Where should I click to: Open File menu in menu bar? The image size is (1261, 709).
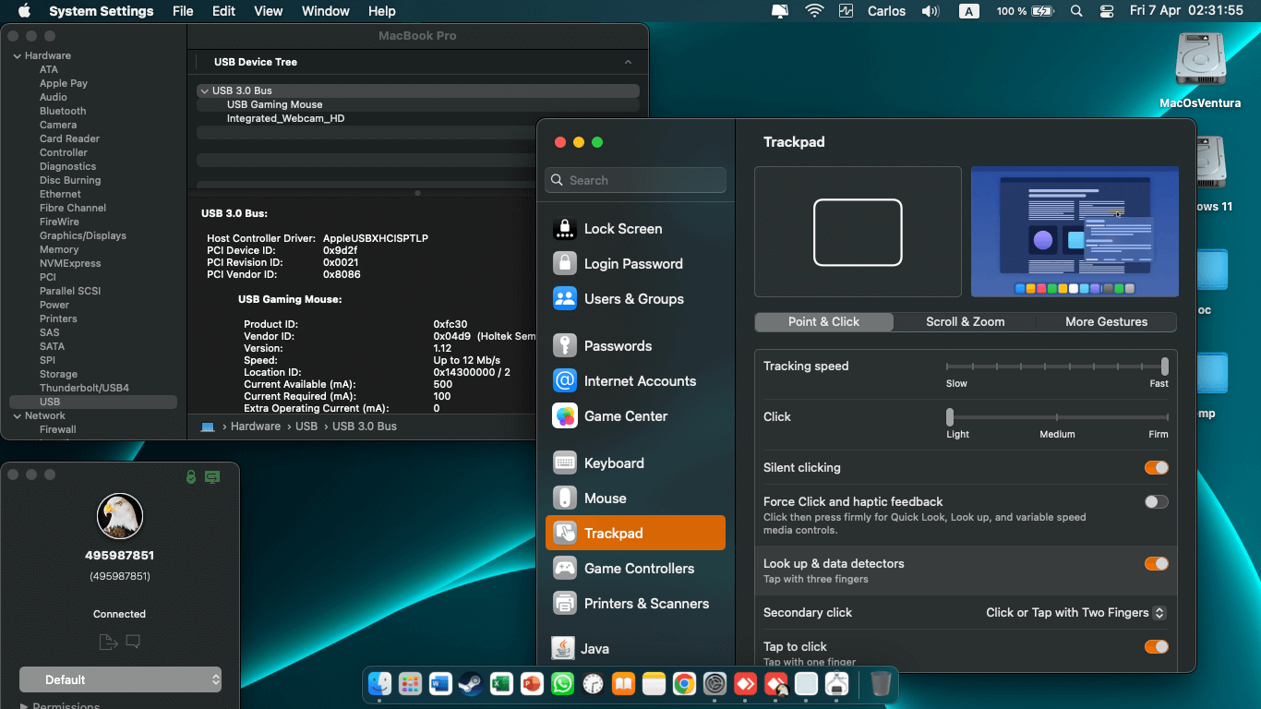point(183,11)
